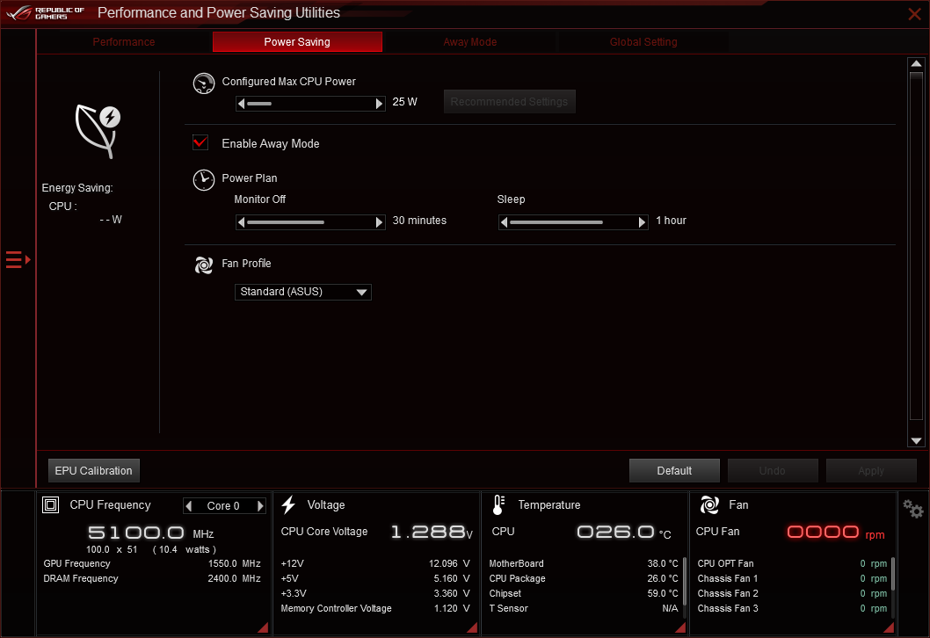
Task: Click the 30 minutes Monitor Off value
Action: tap(419, 221)
